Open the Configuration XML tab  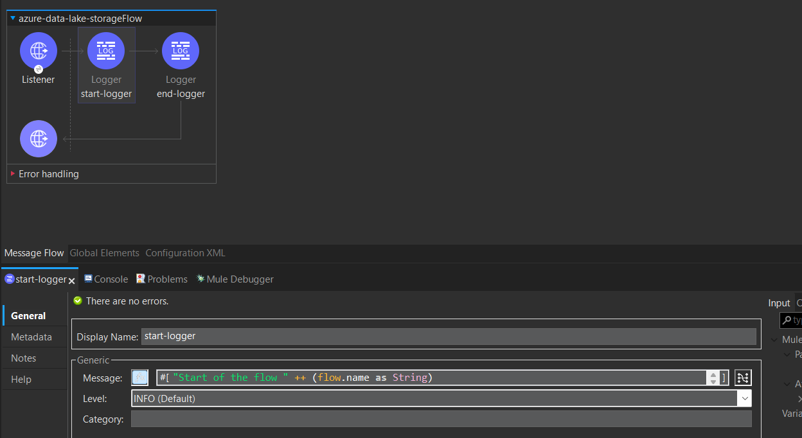[185, 253]
